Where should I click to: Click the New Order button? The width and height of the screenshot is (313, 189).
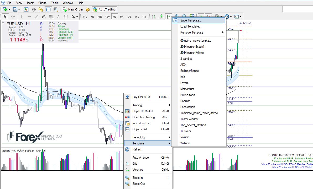(73, 9)
